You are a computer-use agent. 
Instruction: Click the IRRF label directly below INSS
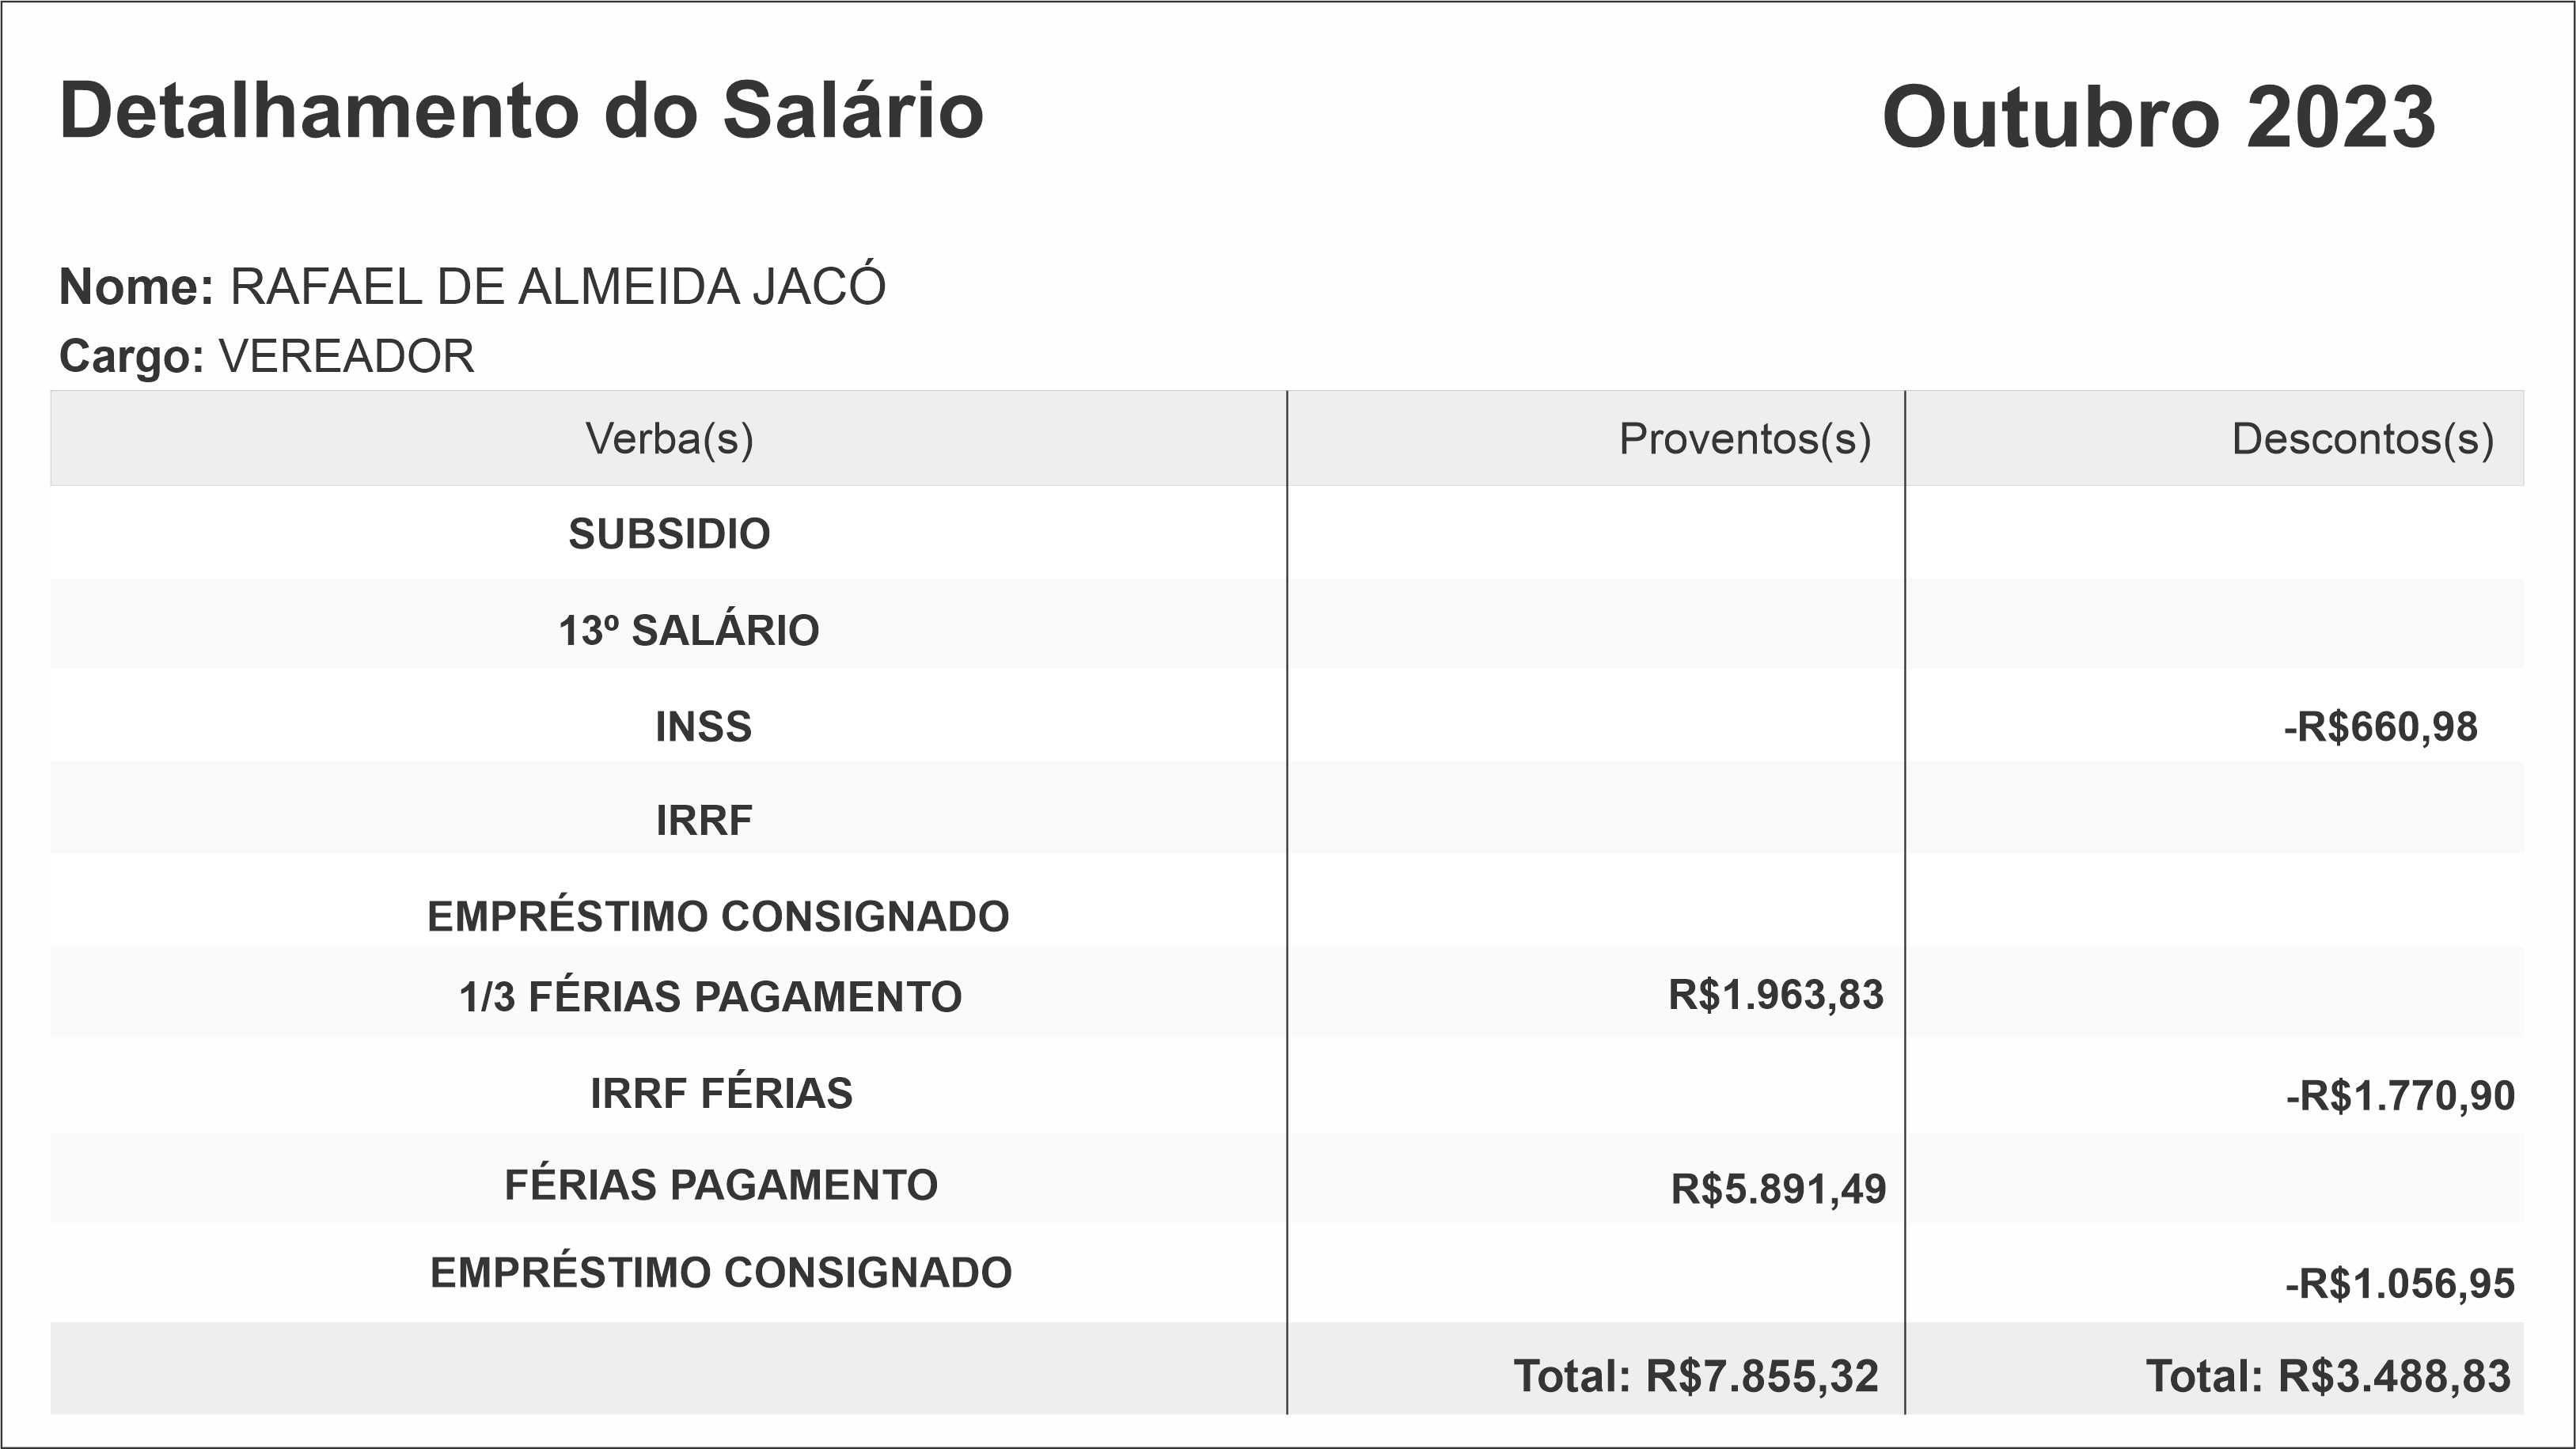(704, 821)
